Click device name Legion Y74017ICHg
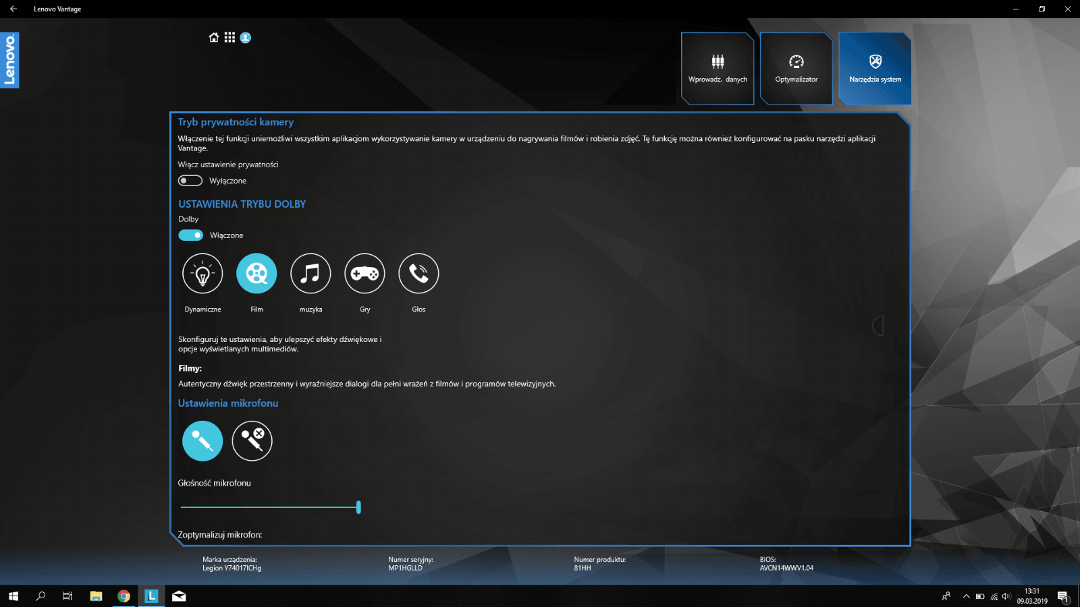This screenshot has width=1080, height=607. [x=232, y=568]
